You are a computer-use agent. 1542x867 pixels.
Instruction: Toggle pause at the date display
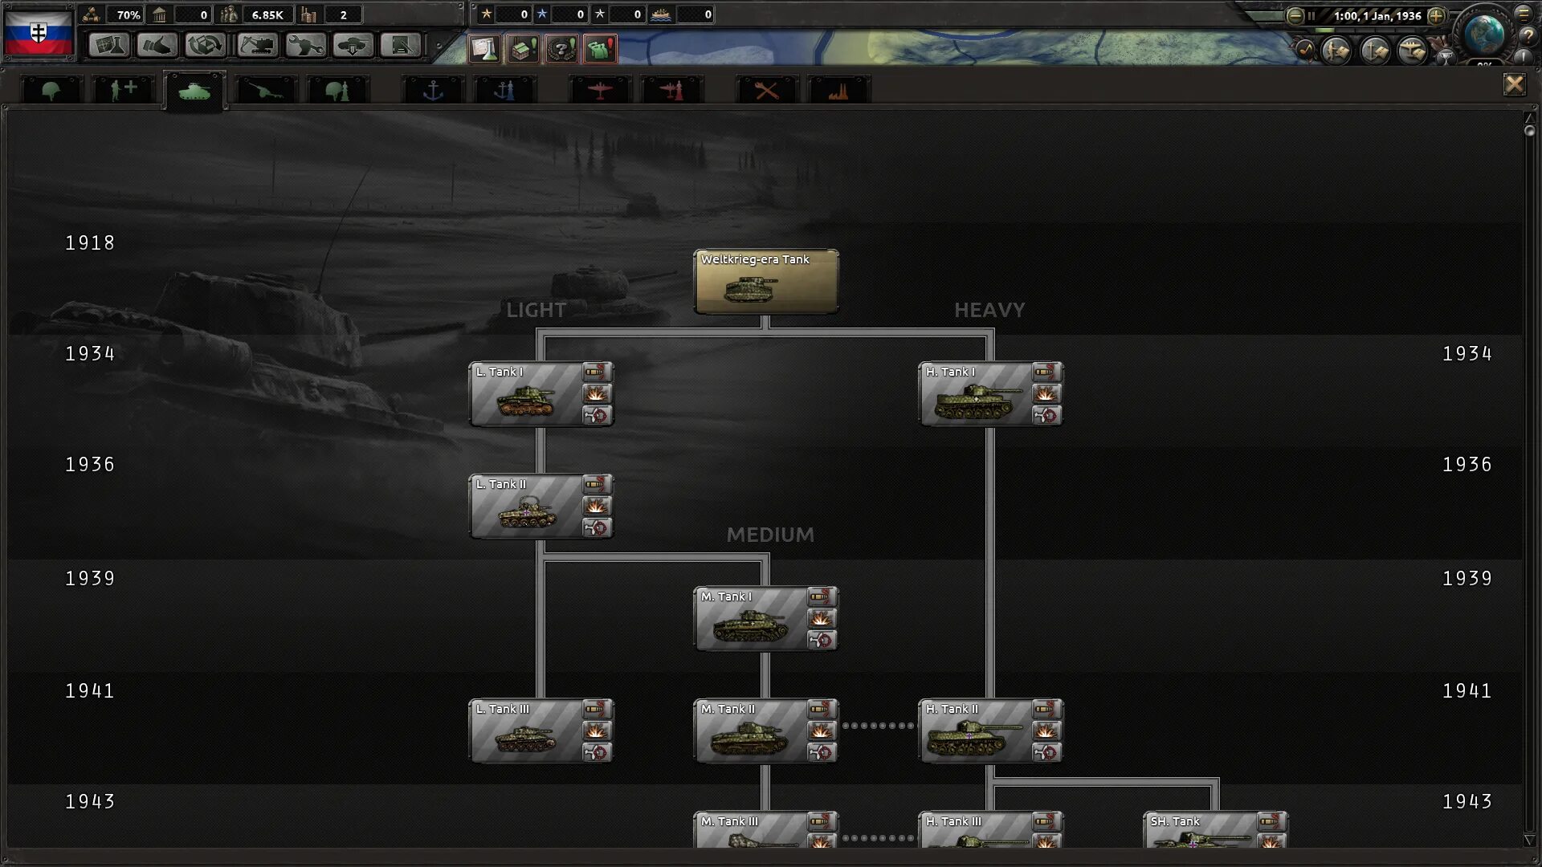click(1377, 15)
